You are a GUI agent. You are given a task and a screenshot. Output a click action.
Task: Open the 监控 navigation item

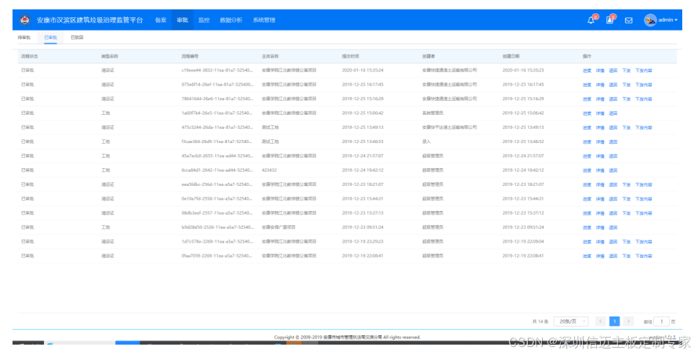point(204,20)
